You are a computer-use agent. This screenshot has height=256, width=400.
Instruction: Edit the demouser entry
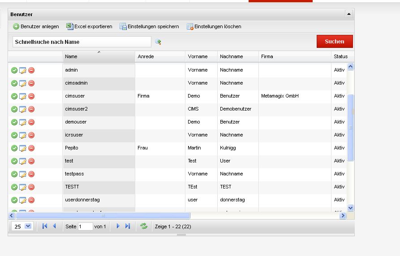tap(23, 122)
